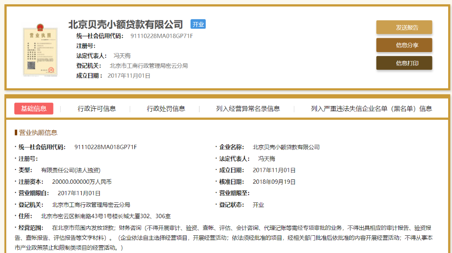Click the company title 北京贝壳小额贷款有限公司
This screenshot has height=253, width=452.
click(x=126, y=24)
